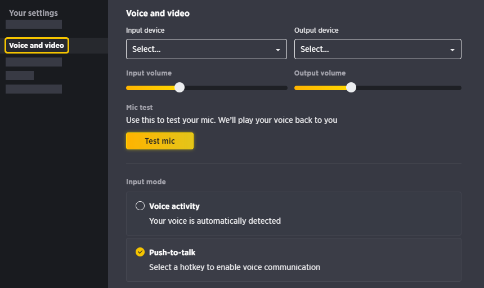Click the Your settings sidebar heading
This screenshot has height=288, width=484.
click(x=33, y=13)
